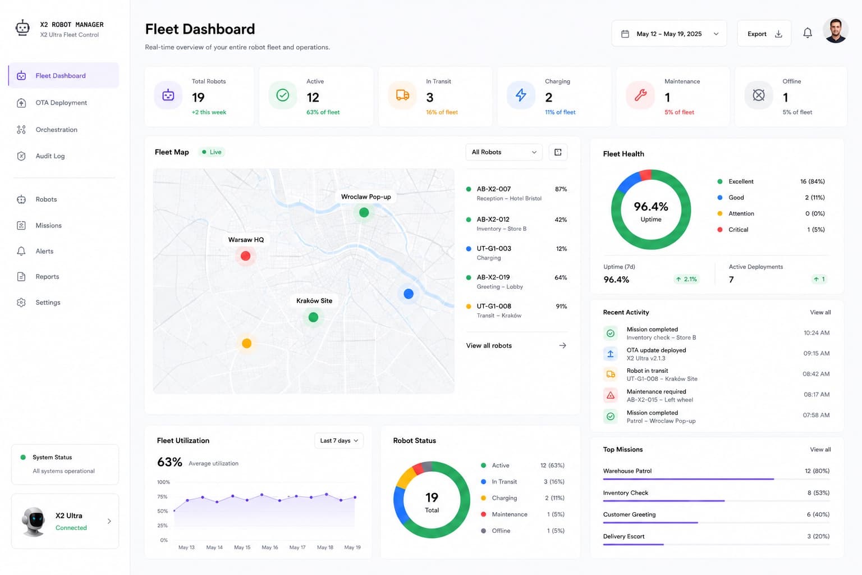862x575 pixels.
Task: Click Patrol Wroclaw mission completed icon
Action: pos(611,416)
